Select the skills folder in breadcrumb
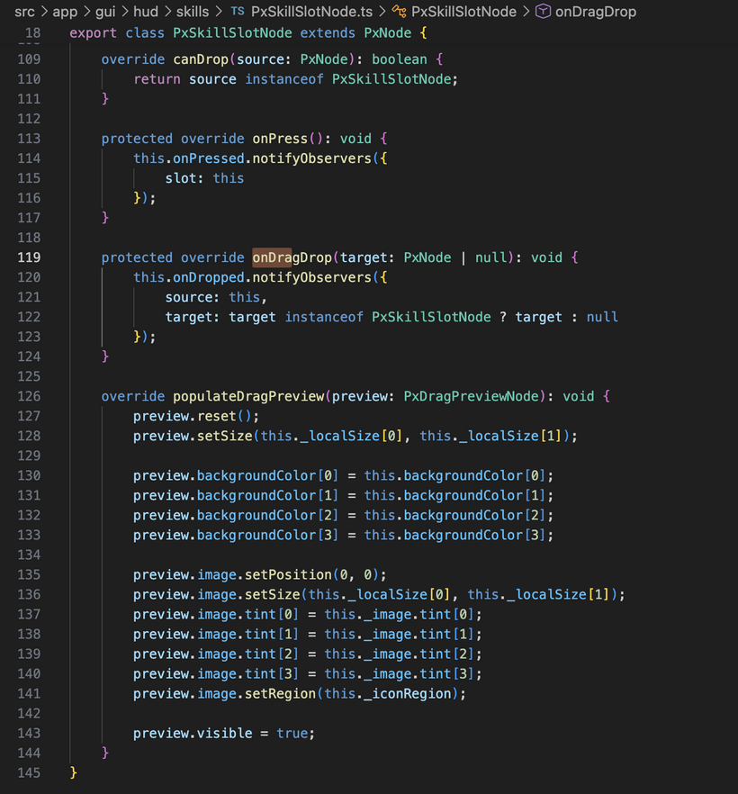Viewport: 738px width, 794px height. pyautogui.click(x=192, y=12)
